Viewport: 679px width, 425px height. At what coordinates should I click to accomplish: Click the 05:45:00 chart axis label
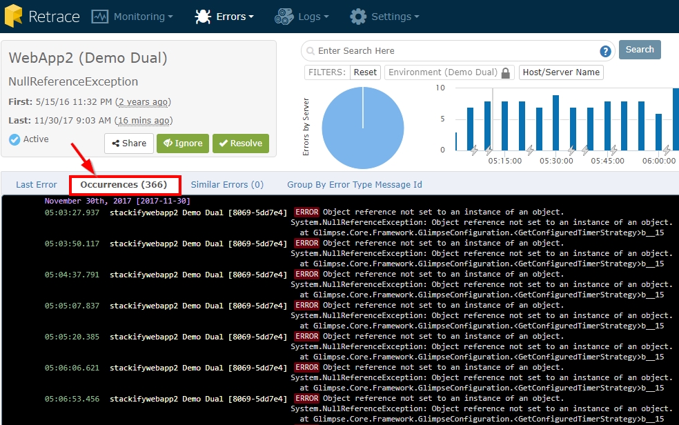607,161
